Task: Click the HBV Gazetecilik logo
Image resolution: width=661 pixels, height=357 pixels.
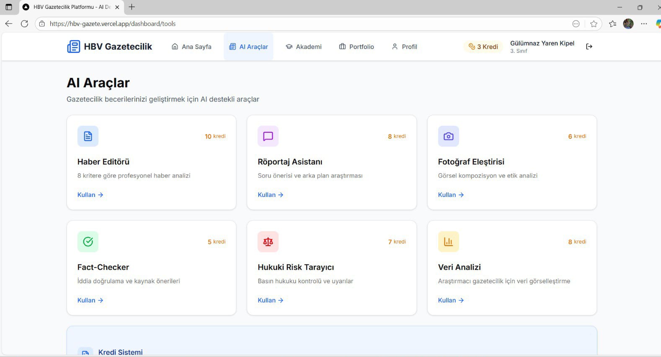Action: [x=110, y=47]
